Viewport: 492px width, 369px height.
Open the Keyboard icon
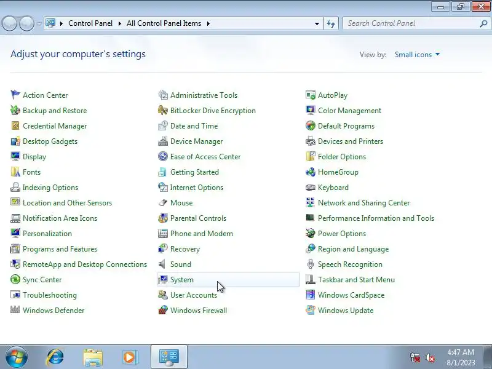pyautogui.click(x=311, y=187)
